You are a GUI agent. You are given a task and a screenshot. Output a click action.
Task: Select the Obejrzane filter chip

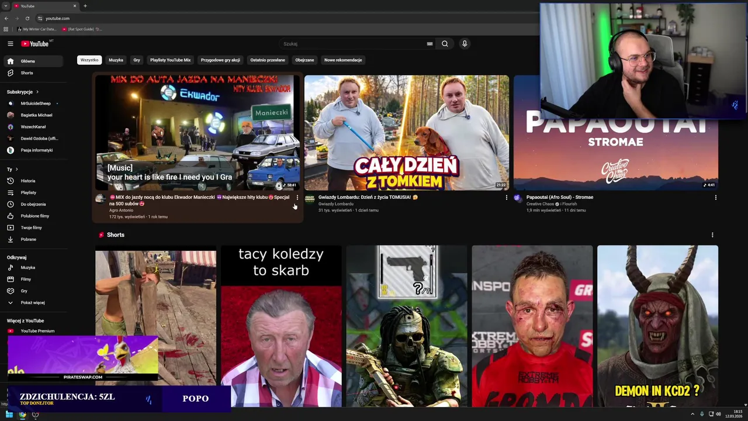[x=304, y=60]
